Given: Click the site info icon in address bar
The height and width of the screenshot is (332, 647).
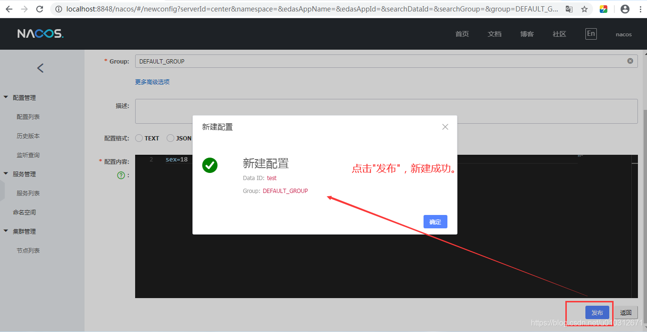Looking at the screenshot, I should (x=58, y=9).
